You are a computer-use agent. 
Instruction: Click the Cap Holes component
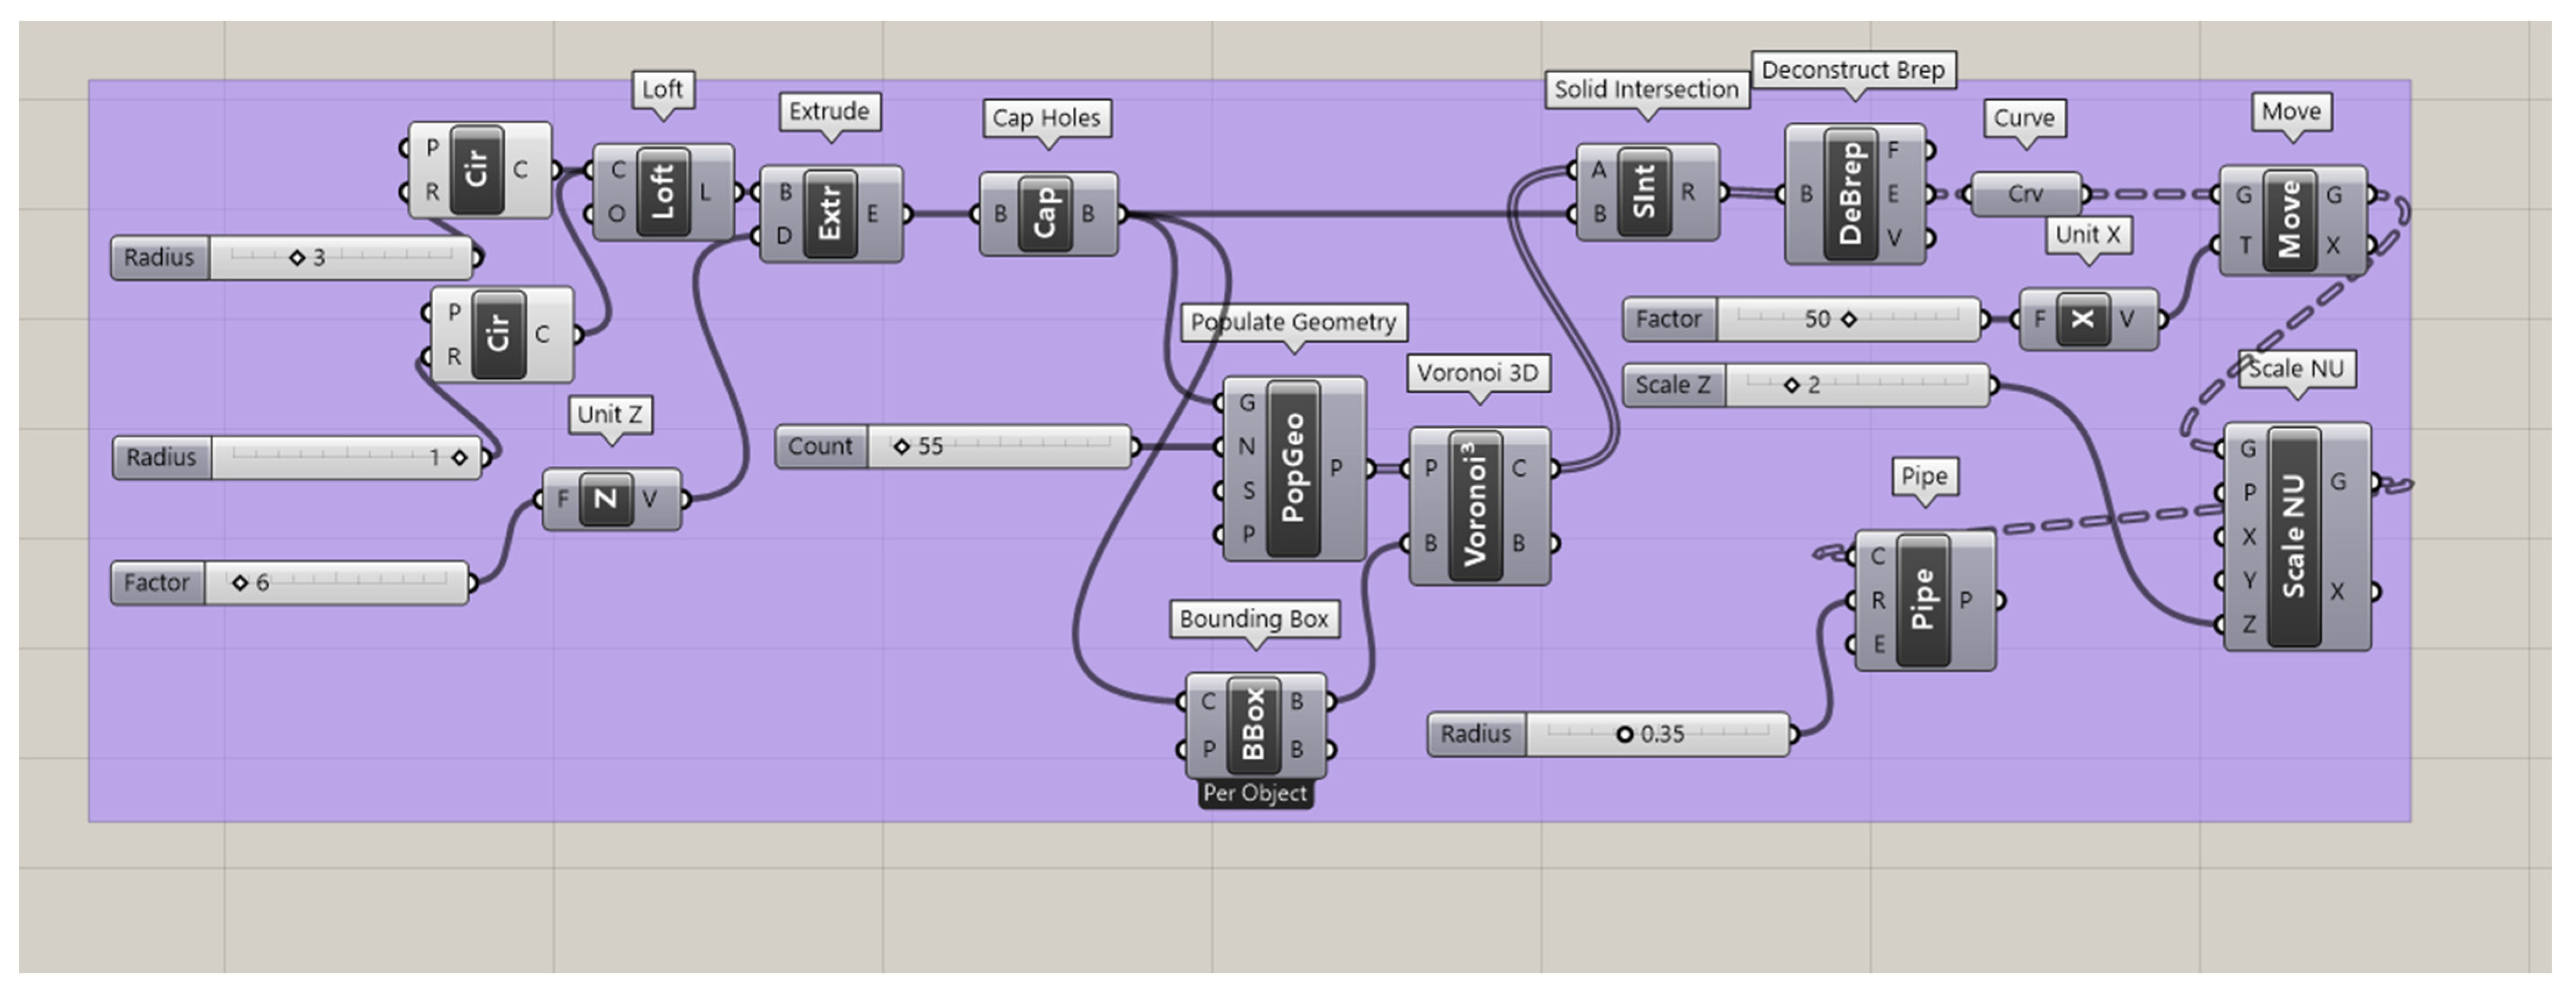1045,214
